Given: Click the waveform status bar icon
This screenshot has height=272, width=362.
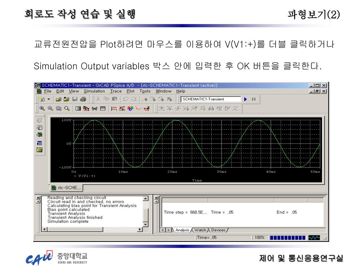Looking at the screenshot, I should point(314,238).
